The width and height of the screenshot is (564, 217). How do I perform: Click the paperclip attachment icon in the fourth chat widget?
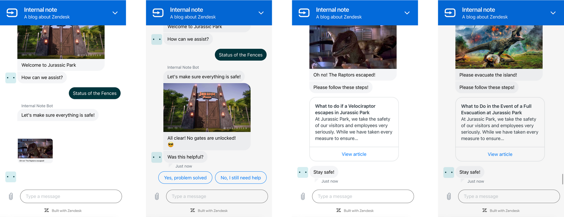[x=449, y=196]
